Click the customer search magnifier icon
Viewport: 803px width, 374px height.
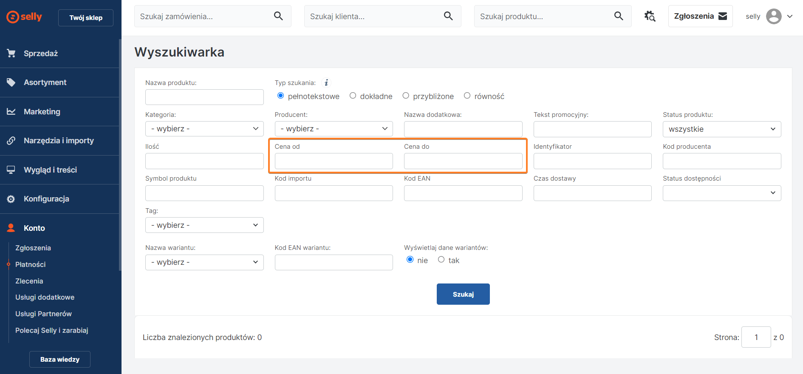click(448, 16)
